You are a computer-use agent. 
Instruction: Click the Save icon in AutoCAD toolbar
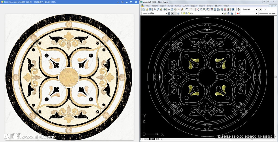click(150, 9)
